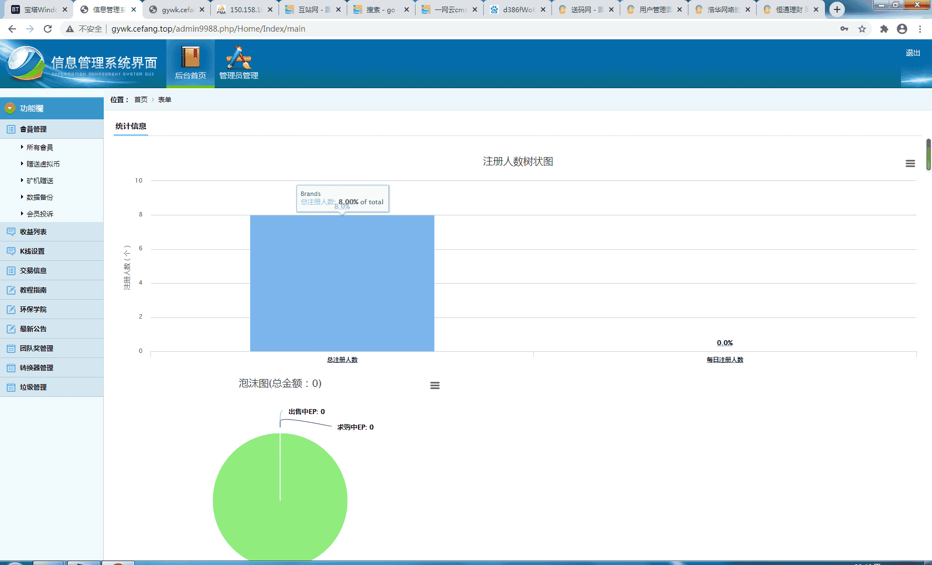Click the K线设置 chat icon
Image resolution: width=932 pixels, height=565 pixels.
pos(11,251)
